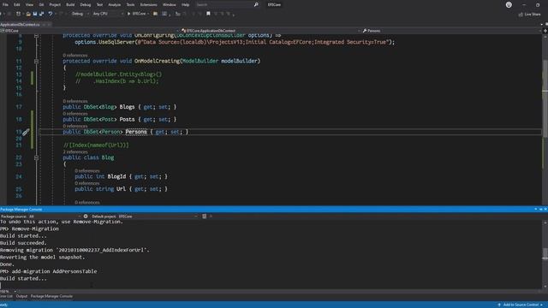Select the ApplicationDbContext.cs document tab

pos(20,25)
